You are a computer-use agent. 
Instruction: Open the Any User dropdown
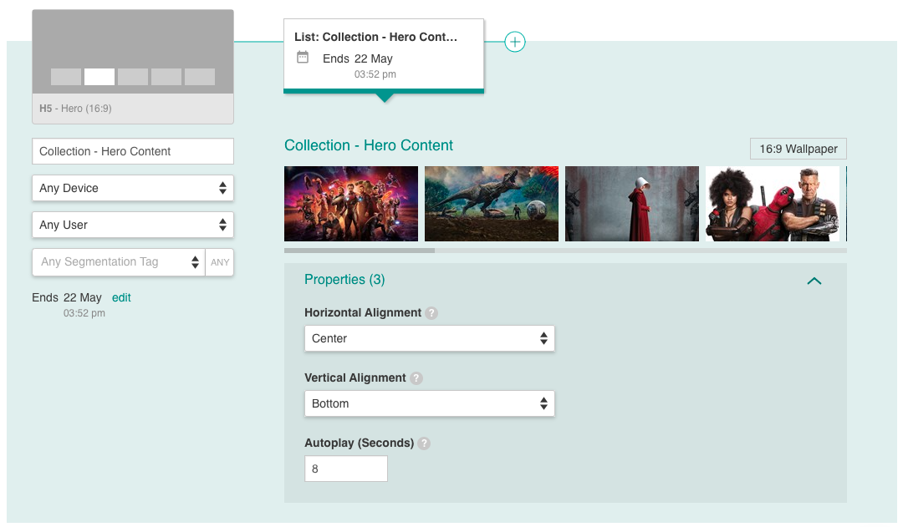pos(133,225)
